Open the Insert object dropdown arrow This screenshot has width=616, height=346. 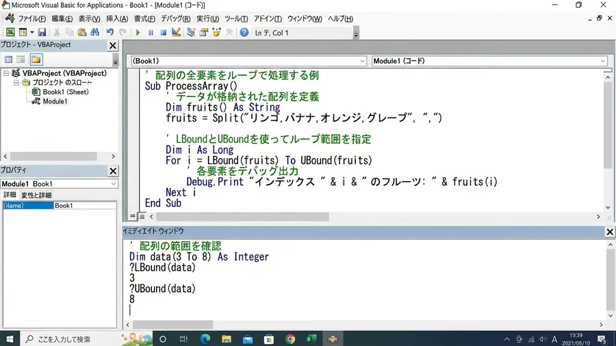[x=31, y=33]
